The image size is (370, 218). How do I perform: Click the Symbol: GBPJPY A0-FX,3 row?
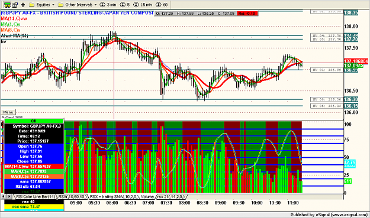click(x=34, y=126)
